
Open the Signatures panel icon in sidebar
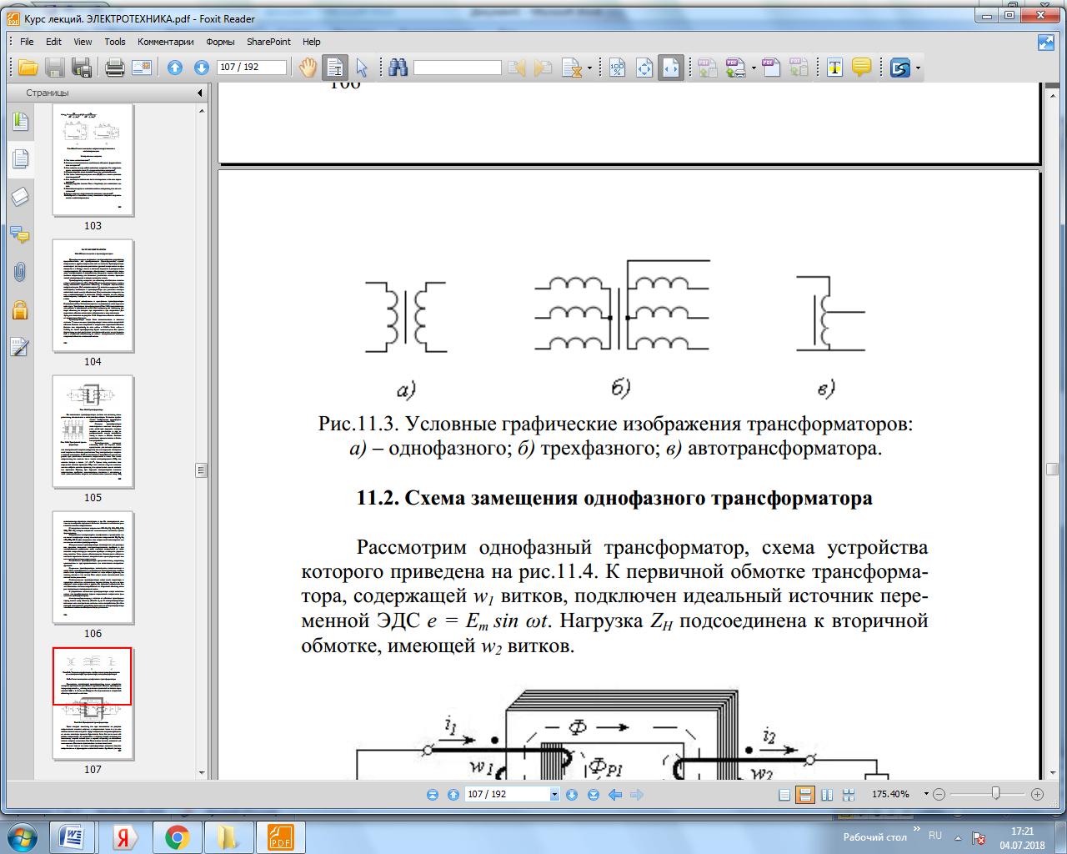click(x=20, y=347)
